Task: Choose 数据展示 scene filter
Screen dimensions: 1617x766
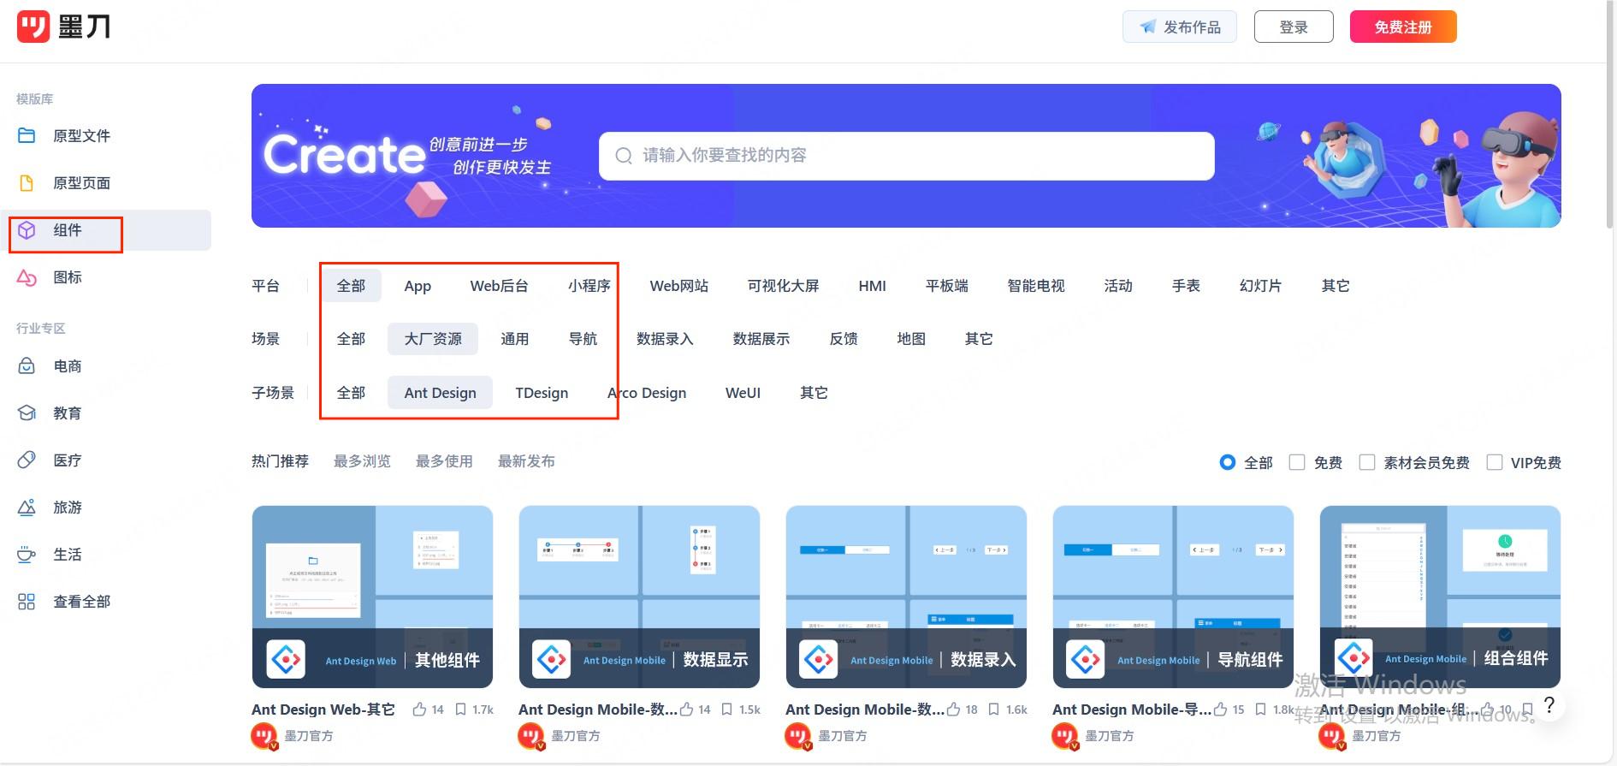Action: click(x=761, y=339)
